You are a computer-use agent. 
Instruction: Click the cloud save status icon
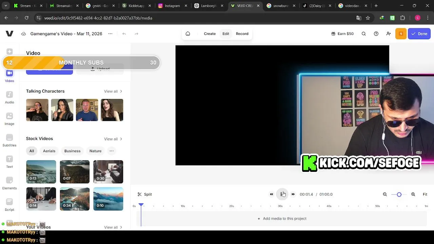(x=23, y=34)
